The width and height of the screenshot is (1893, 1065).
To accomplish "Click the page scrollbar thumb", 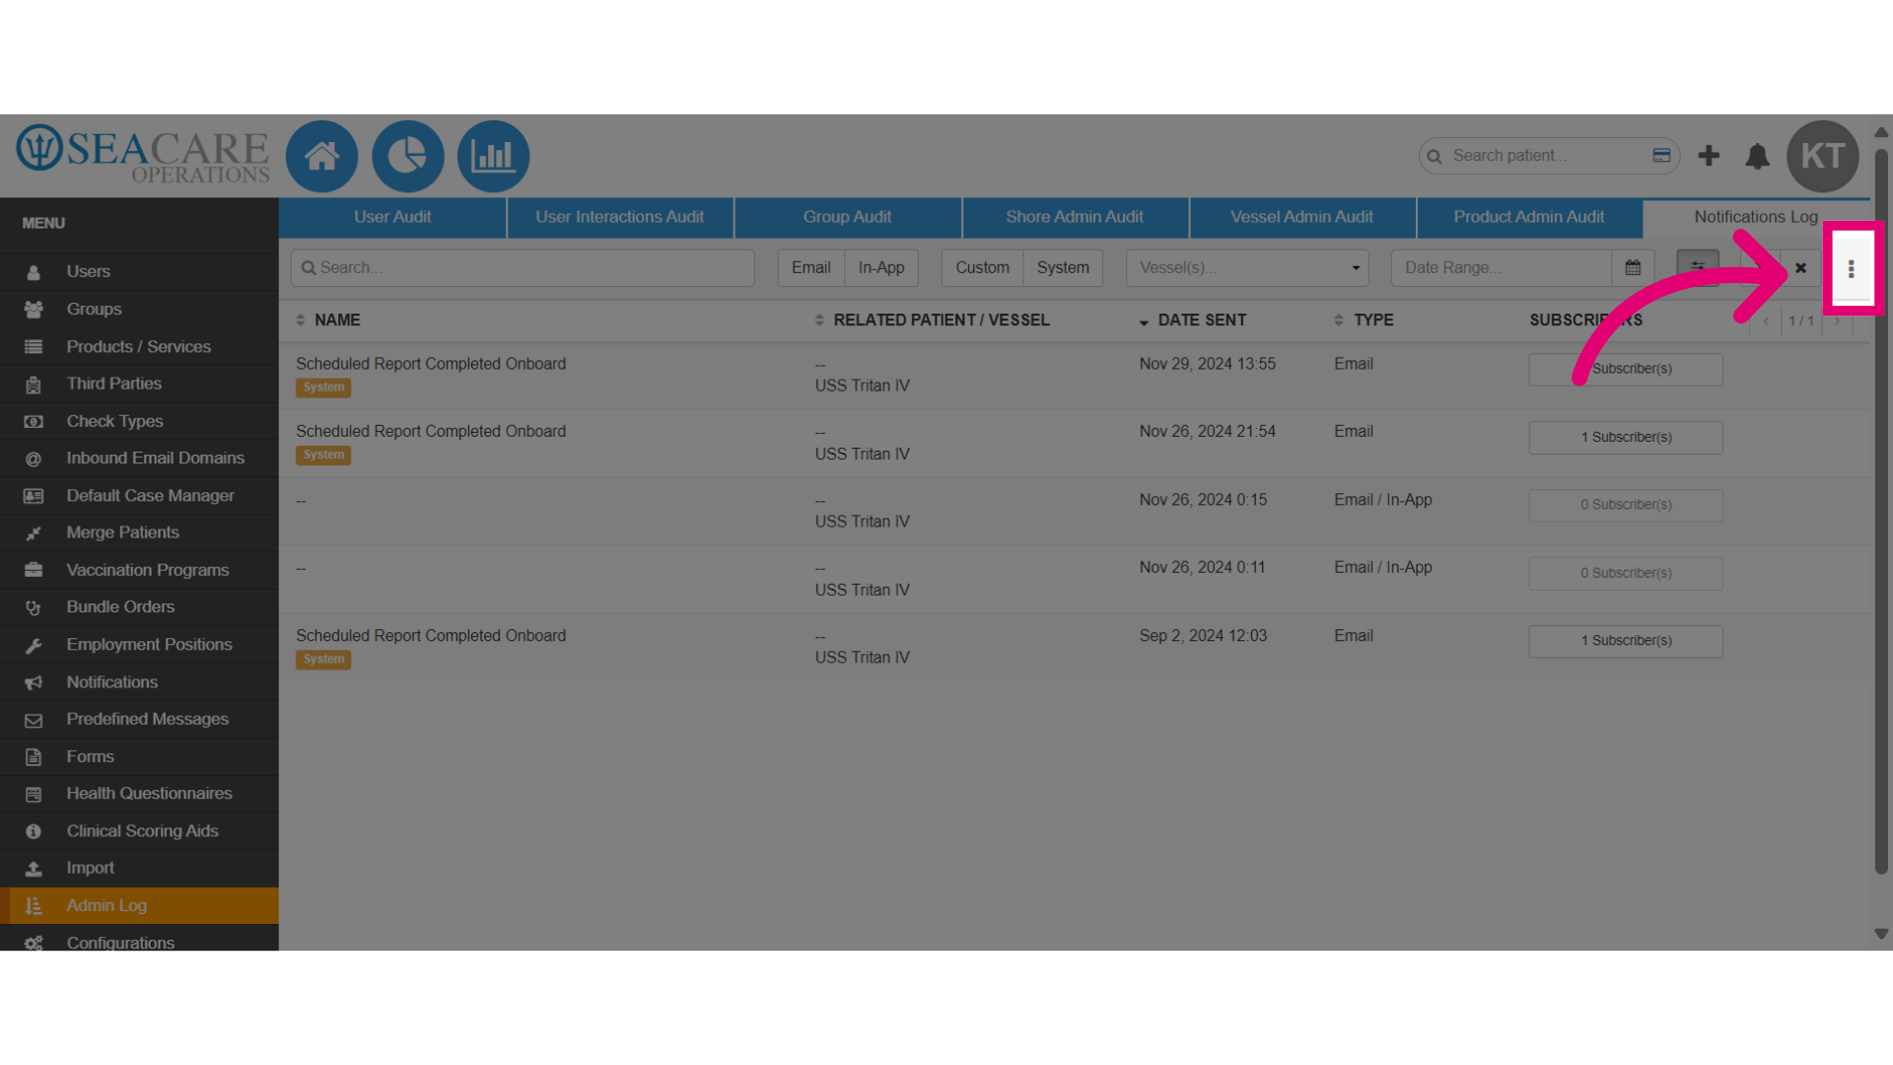I will click(1881, 511).
